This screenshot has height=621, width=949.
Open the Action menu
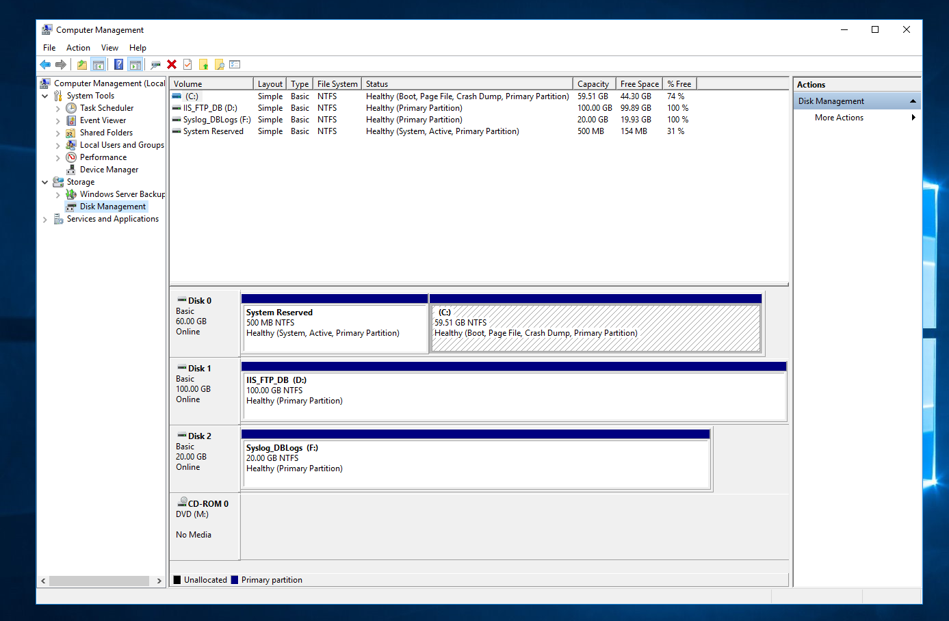pos(78,48)
